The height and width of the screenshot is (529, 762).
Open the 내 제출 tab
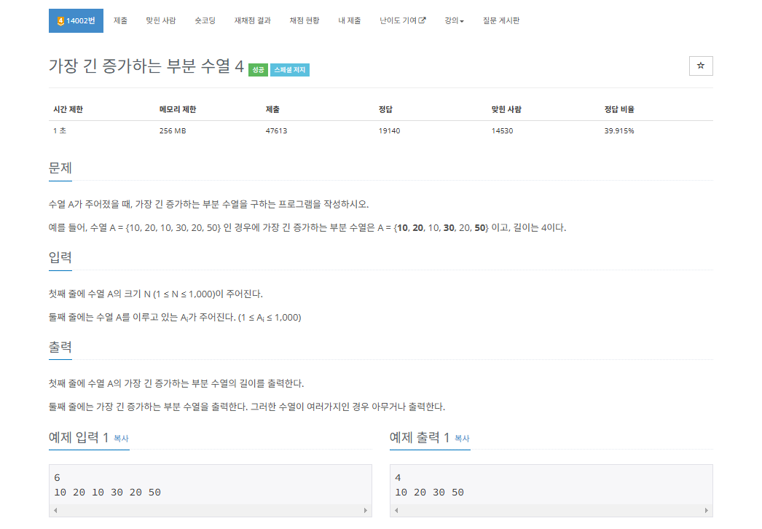click(350, 21)
